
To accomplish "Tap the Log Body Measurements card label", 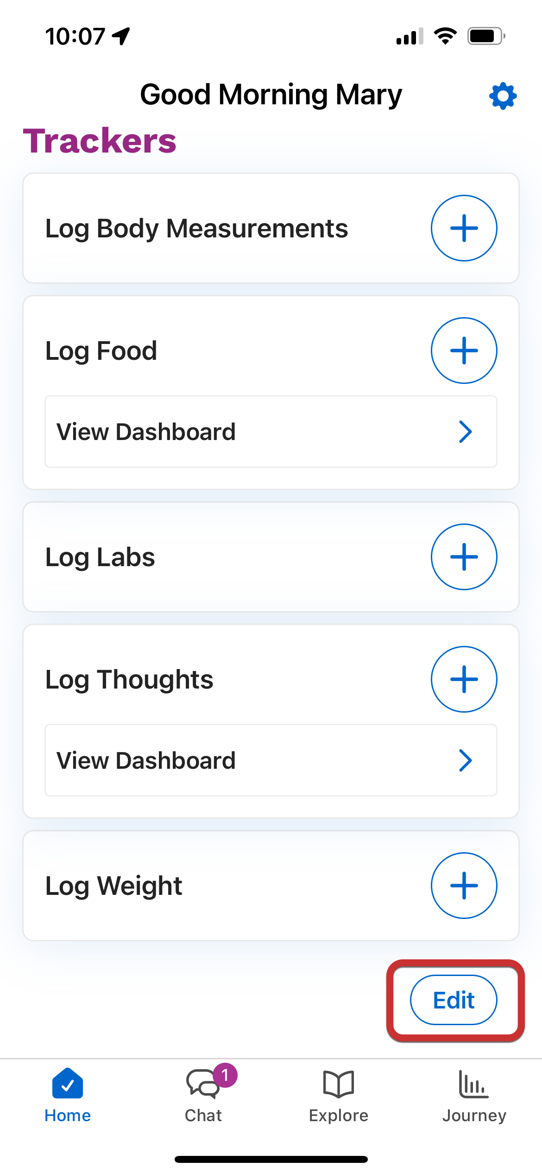I will (196, 229).
